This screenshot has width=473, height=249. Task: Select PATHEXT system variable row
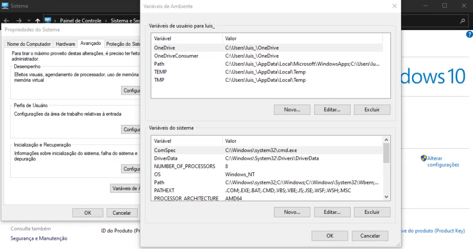click(x=267, y=190)
